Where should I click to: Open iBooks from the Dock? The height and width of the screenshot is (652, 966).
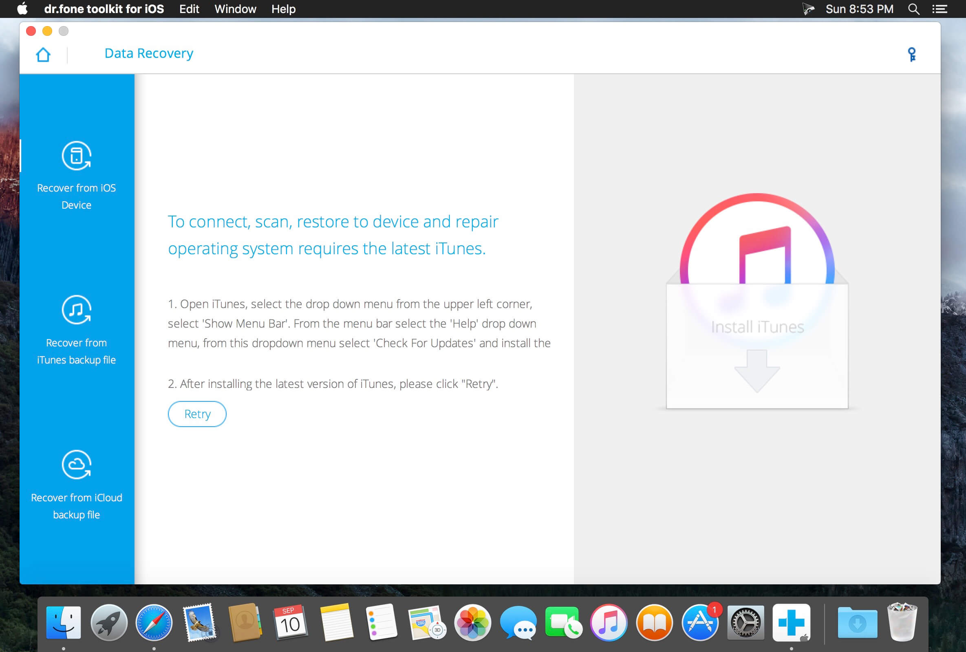pos(654,623)
